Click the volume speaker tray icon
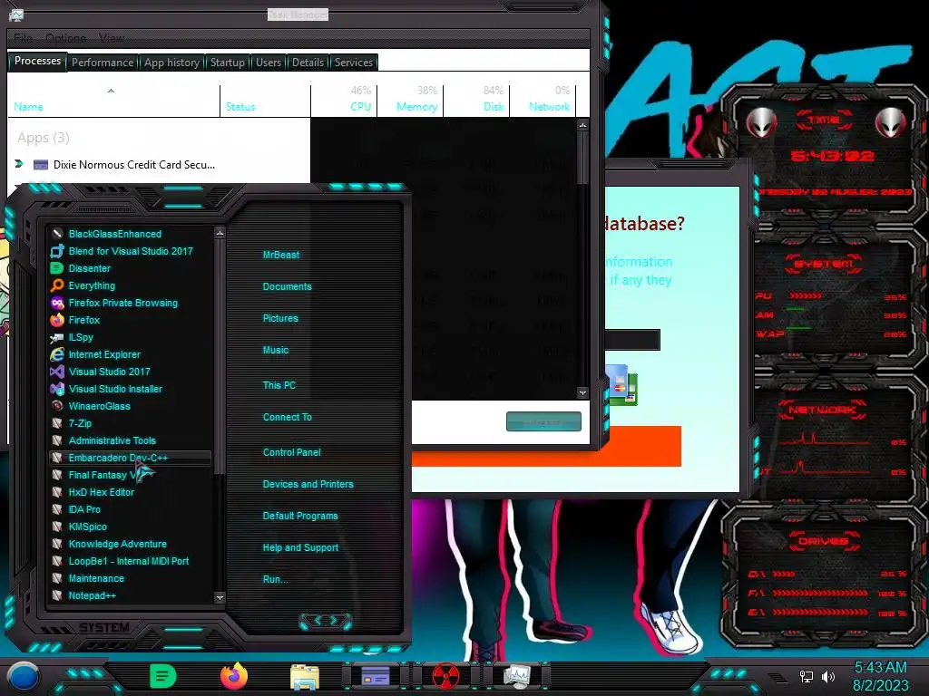Image resolution: width=929 pixels, height=696 pixels. tap(828, 676)
